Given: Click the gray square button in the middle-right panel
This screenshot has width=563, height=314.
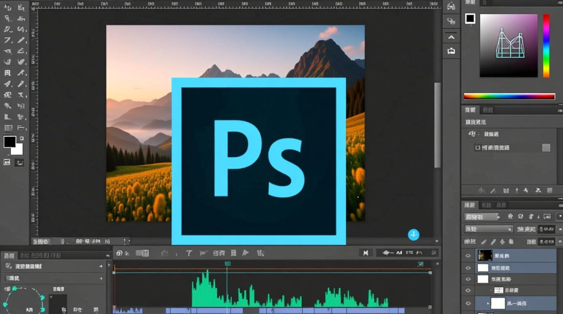Looking at the screenshot, I should (546, 148).
